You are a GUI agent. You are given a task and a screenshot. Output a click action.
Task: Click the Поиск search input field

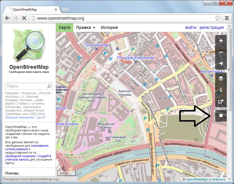click(x=26, y=86)
